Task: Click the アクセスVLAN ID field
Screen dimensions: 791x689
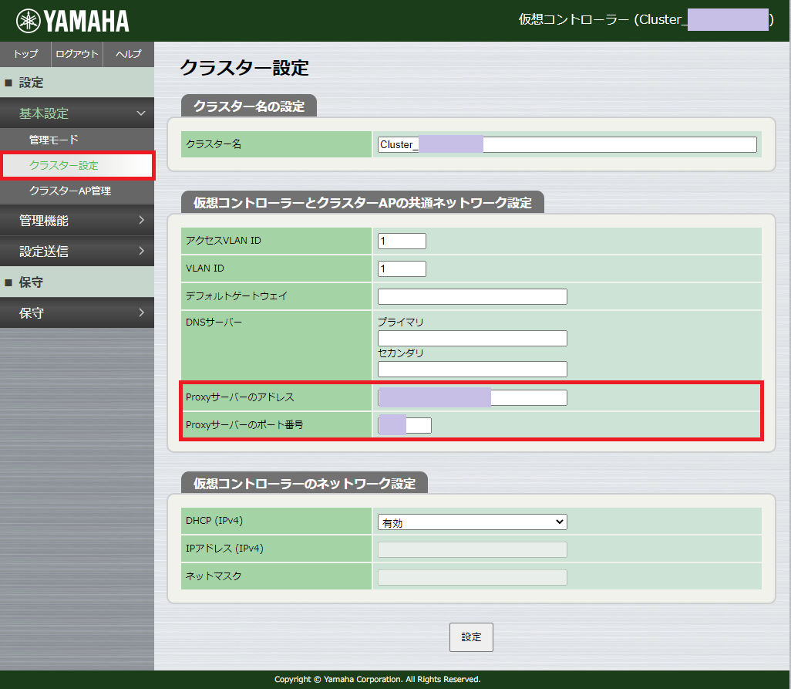Action: tap(401, 240)
